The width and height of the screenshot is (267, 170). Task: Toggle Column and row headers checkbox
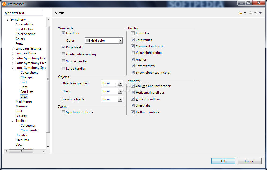(133, 86)
